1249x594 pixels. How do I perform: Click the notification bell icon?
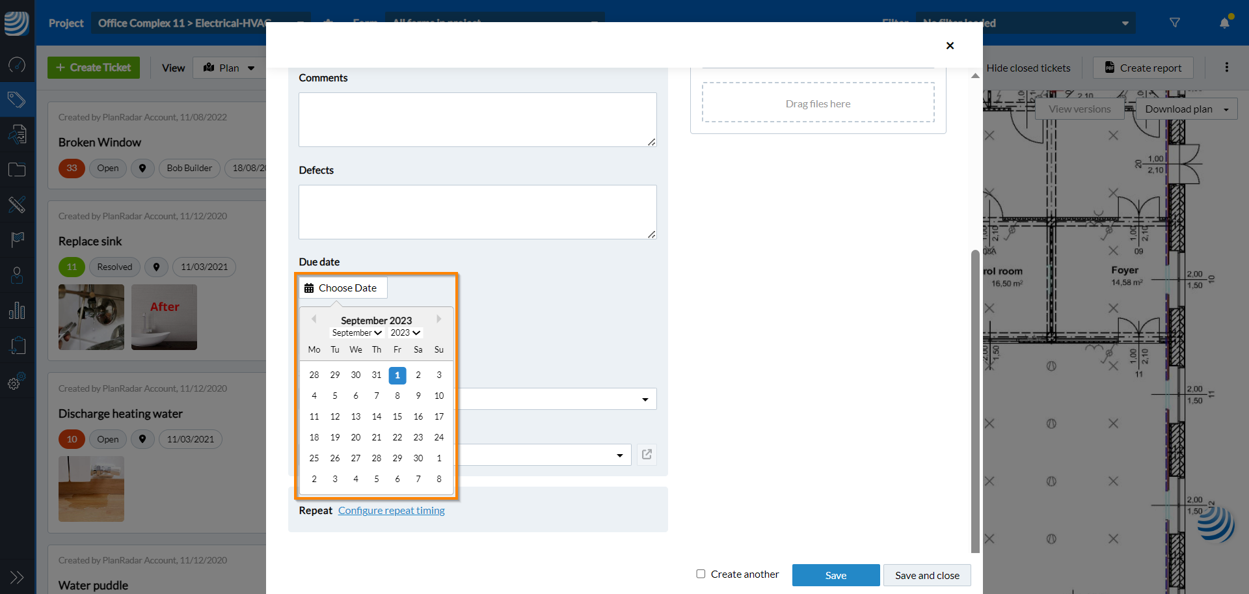pyautogui.click(x=1224, y=23)
